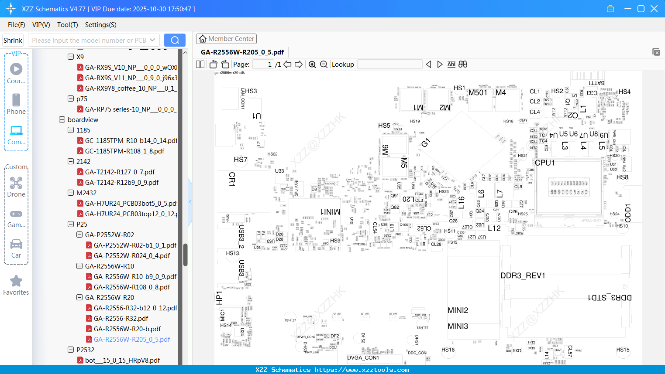The width and height of the screenshot is (665, 374).
Task: Collapse the P2532 folder
Action: [x=71, y=350]
